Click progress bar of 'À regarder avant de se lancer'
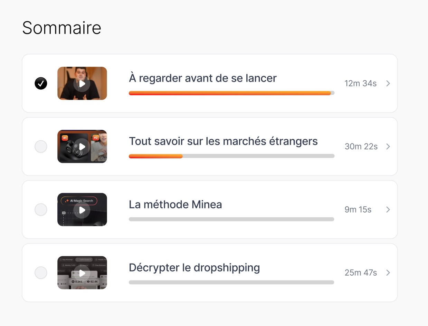Image resolution: width=428 pixels, height=326 pixels. coord(231,93)
